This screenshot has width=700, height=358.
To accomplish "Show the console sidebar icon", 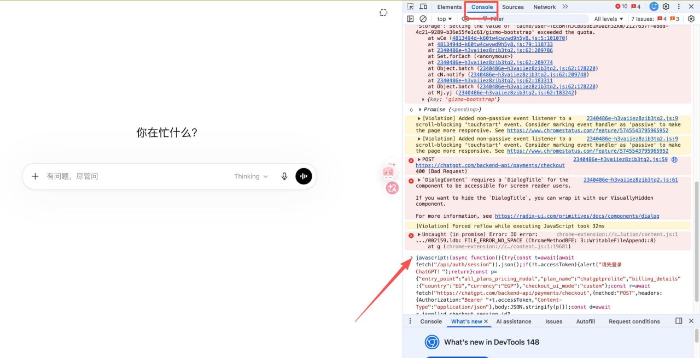I will tap(410, 19).
